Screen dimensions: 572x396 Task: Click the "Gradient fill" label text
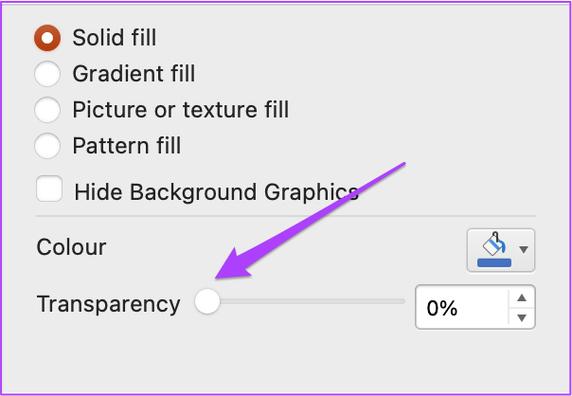pos(134,74)
